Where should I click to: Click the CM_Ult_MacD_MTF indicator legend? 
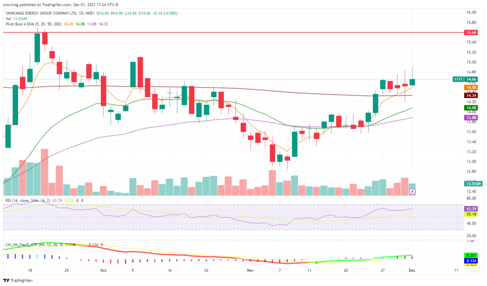[34, 245]
